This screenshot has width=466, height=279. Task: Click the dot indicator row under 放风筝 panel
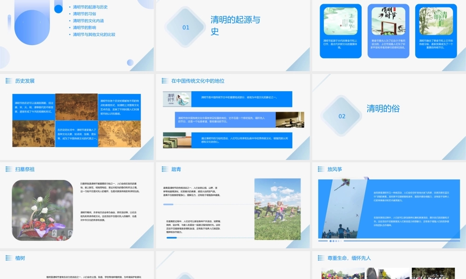[x=336, y=241]
